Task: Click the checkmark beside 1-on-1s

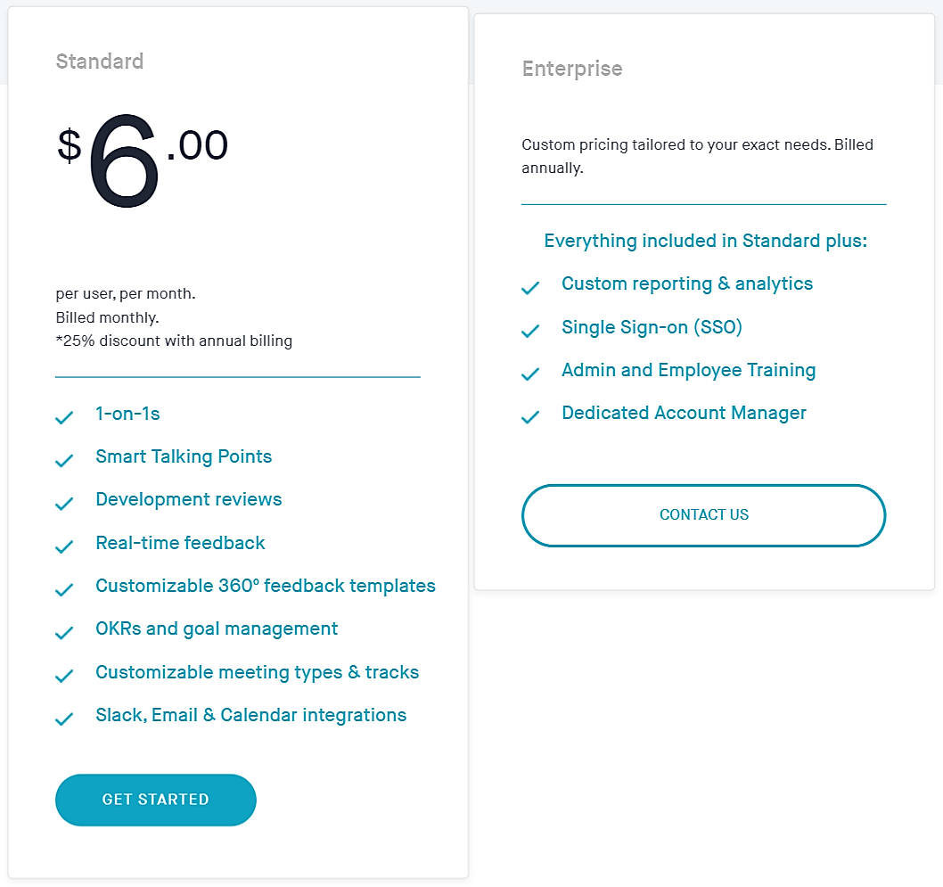Action: click(63, 416)
